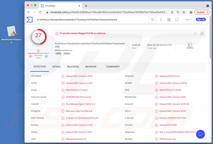213x144 pixels.
Task: Open the RELATIONS tab
Action: coord(73,67)
